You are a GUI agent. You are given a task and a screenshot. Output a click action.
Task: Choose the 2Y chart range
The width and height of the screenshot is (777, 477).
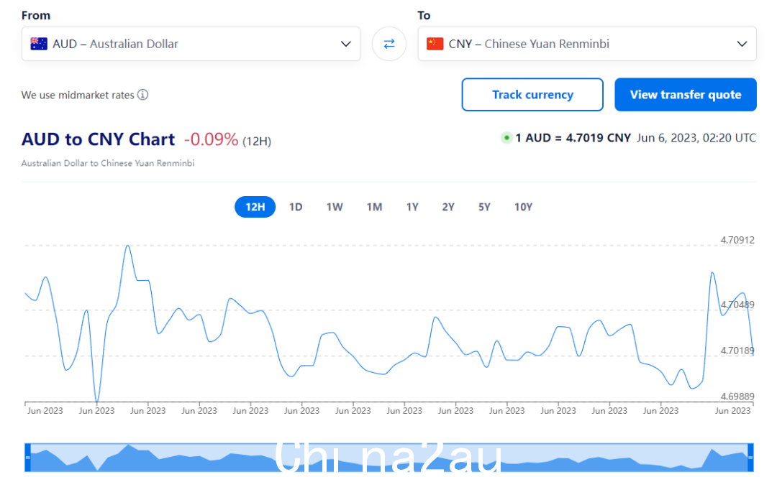[x=448, y=207]
